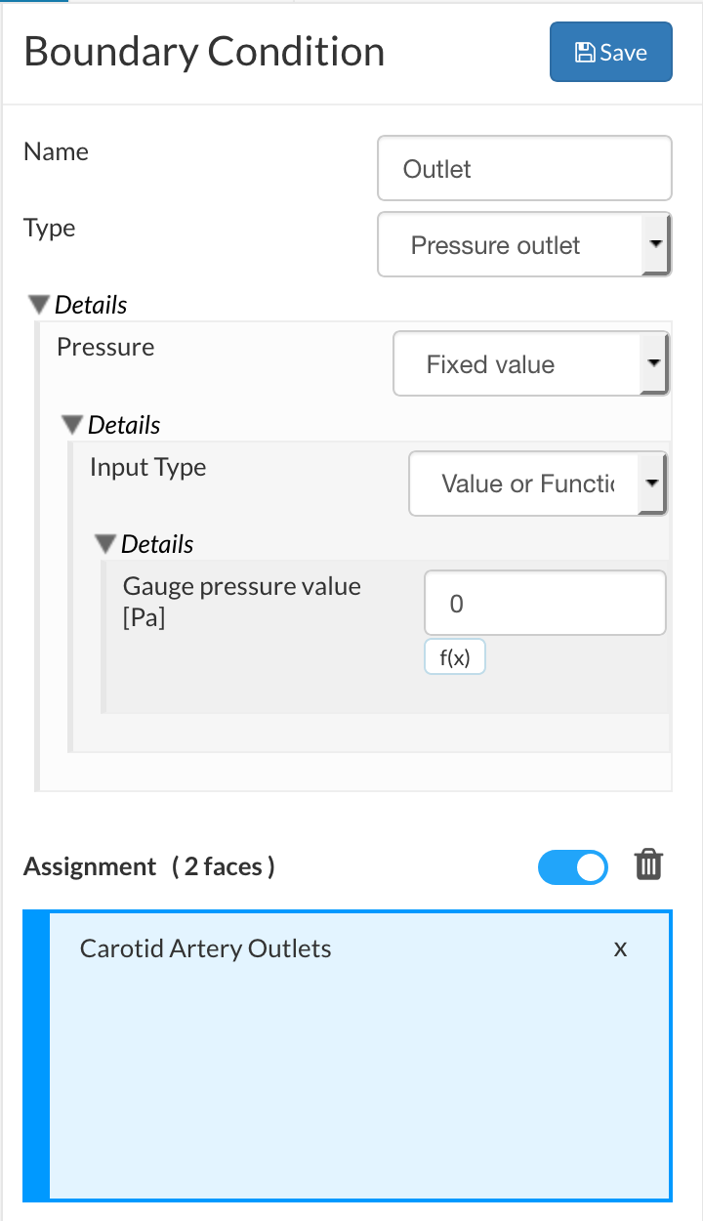Open the Type dropdown showing Pressure outlet

pos(523,245)
